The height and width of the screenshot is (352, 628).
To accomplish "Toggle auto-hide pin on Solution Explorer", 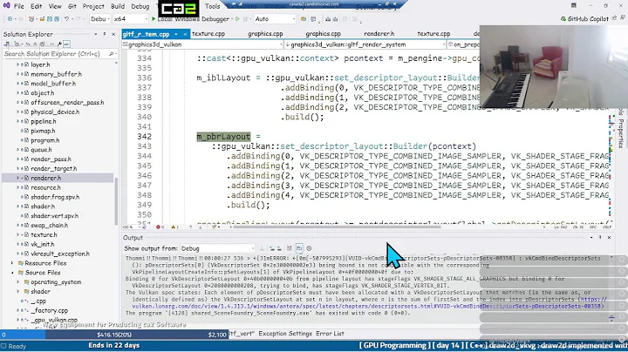I will [x=105, y=34].
